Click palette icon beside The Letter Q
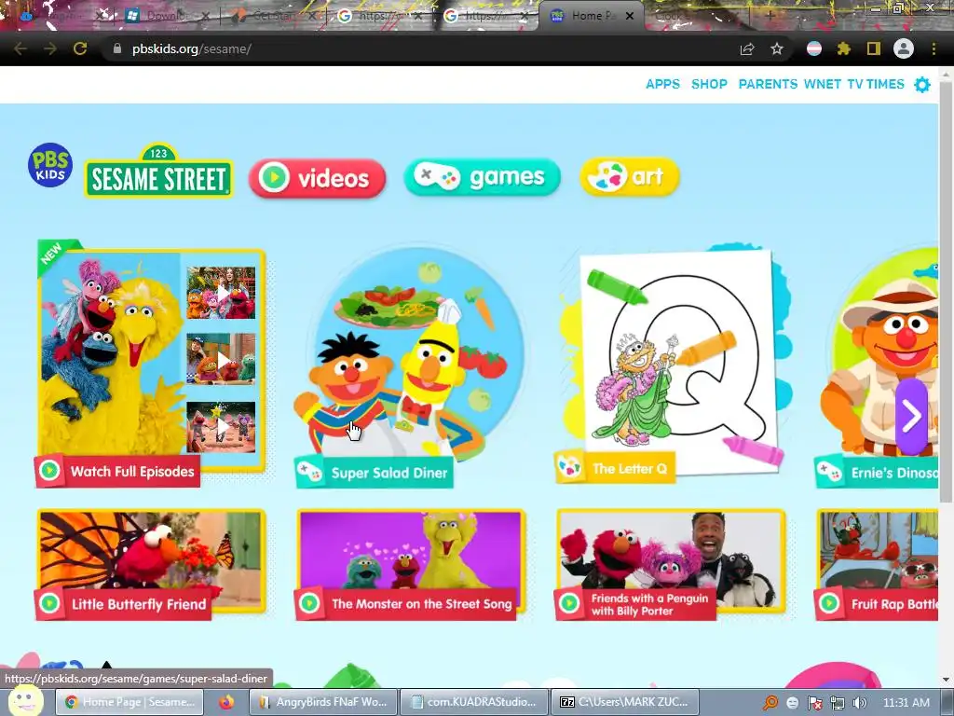Image resolution: width=954 pixels, height=716 pixels. pos(570,468)
